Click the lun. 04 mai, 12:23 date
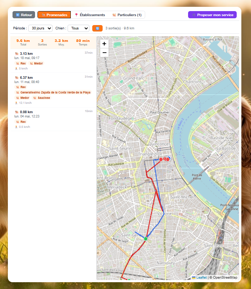Image resolution: width=251 pixels, height=289 pixels. pyautogui.click(x=27, y=116)
